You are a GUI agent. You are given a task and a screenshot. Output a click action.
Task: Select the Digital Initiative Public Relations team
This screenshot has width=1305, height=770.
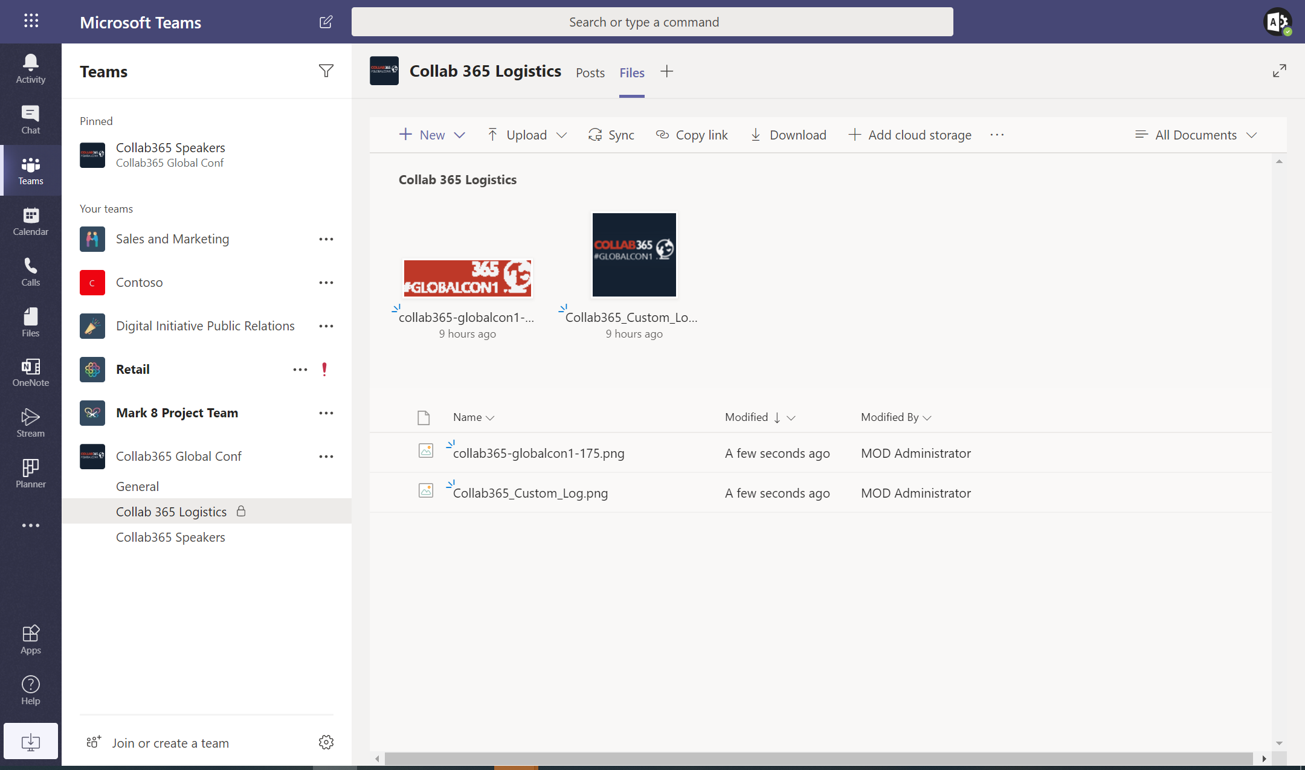pyautogui.click(x=205, y=326)
